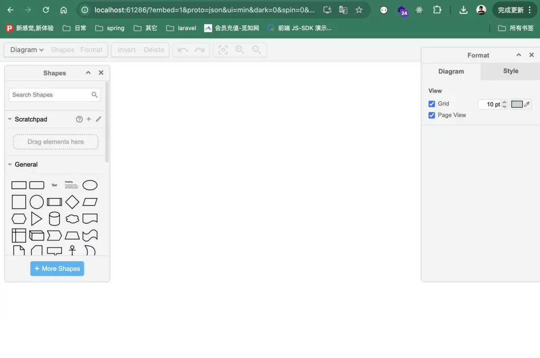Bookmark this page with star icon
Screen dimensions: 540x358
pyautogui.click(x=359, y=10)
